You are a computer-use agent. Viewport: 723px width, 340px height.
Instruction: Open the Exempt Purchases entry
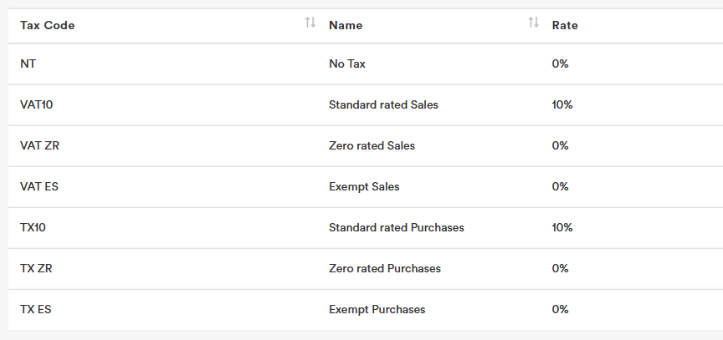point(377,309)
